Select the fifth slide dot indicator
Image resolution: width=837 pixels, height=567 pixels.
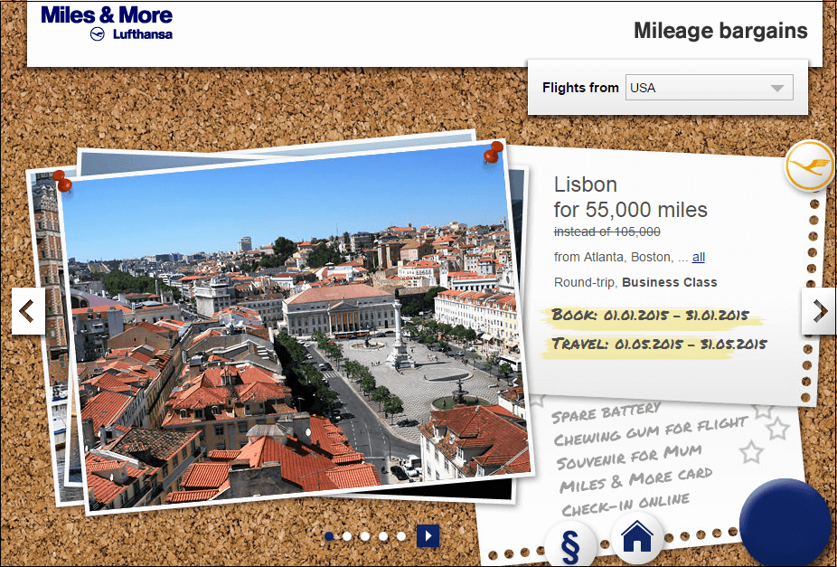click(x=401, y=536)
